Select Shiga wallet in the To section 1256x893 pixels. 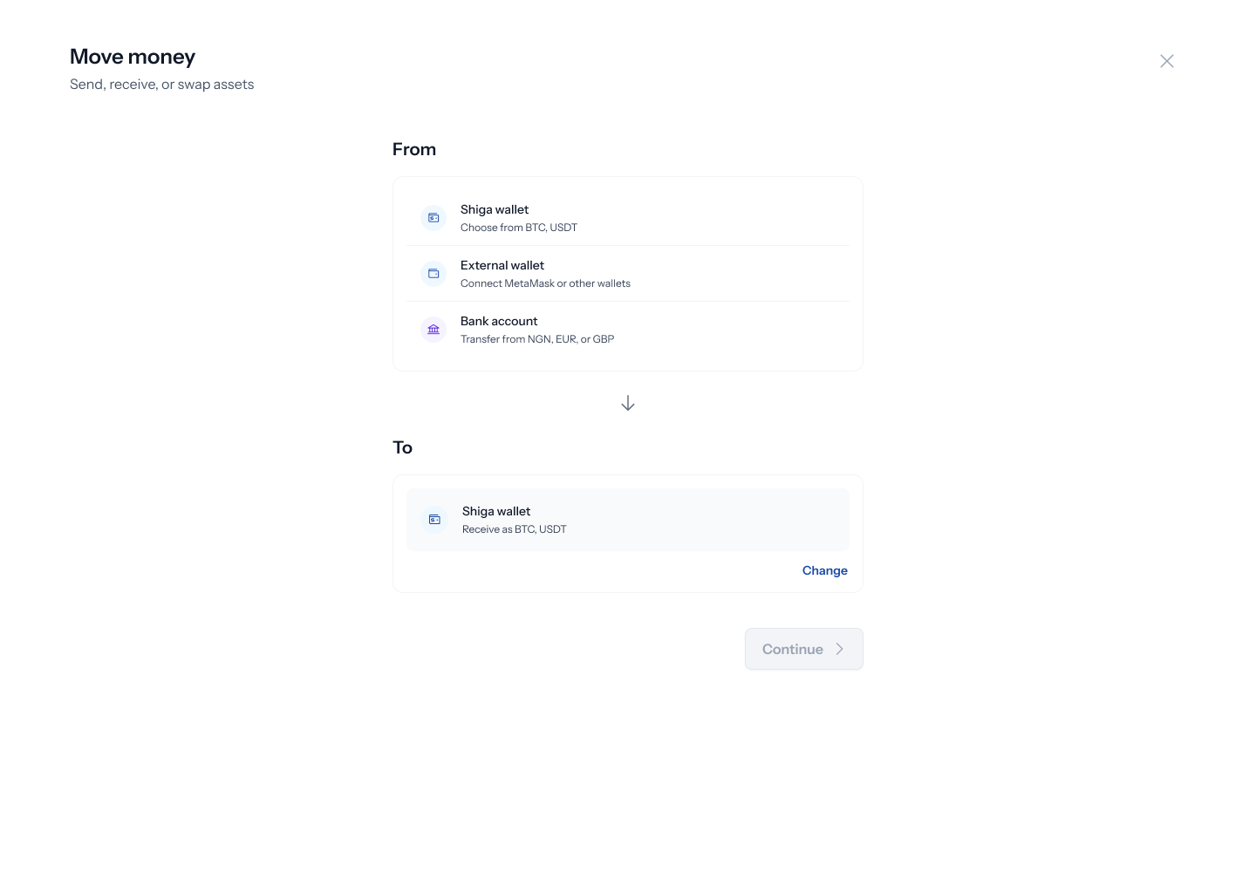628,520
